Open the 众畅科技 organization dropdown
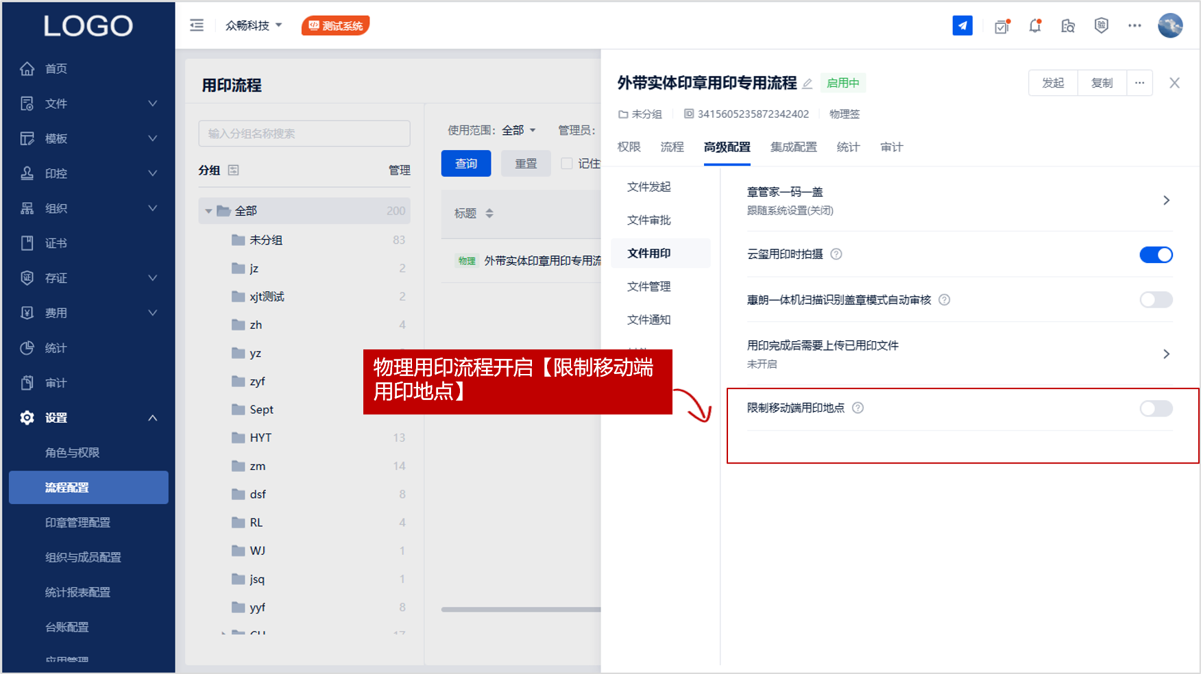 pos(254,25)
